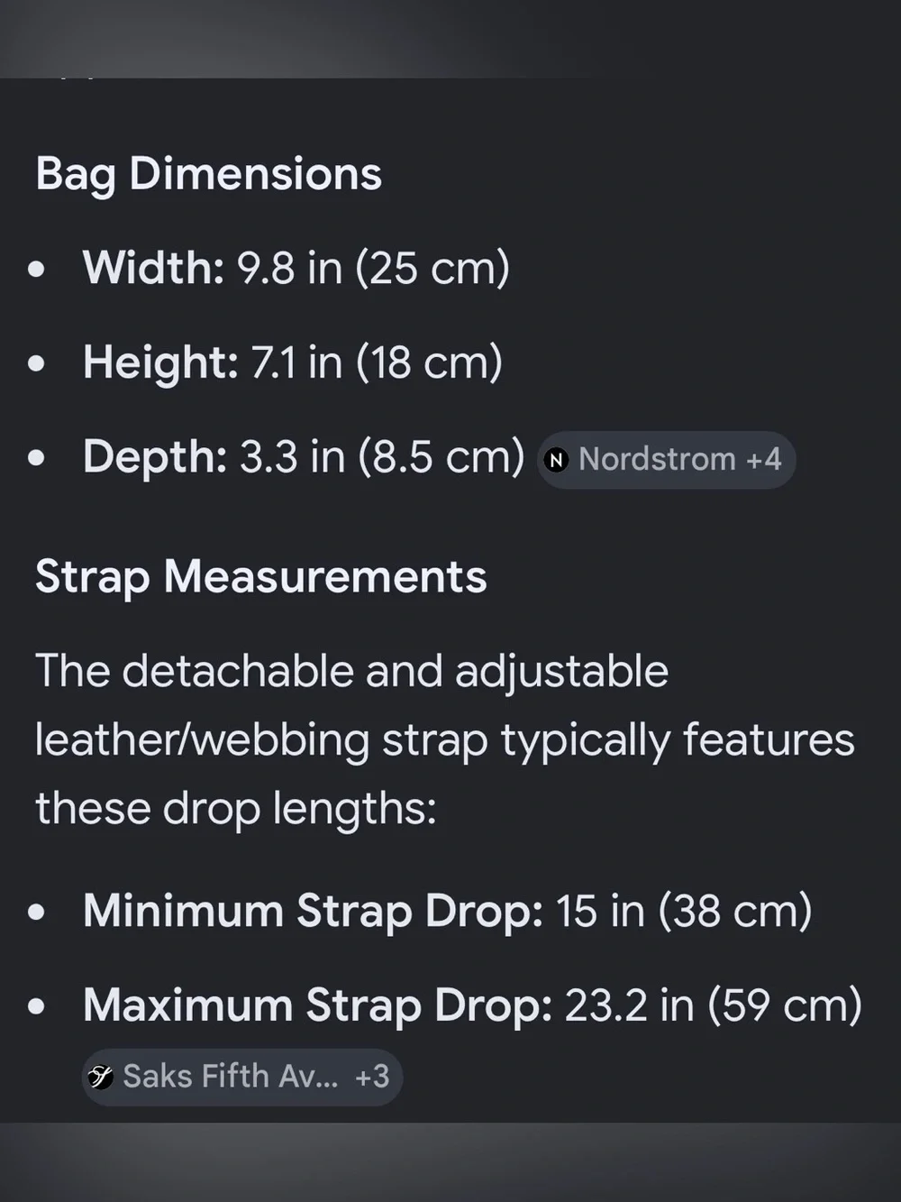This screenshot has height=1202, width=901.
Task: Click the 3.3 in (8.5 cm) value
Action: pos(382,457)
